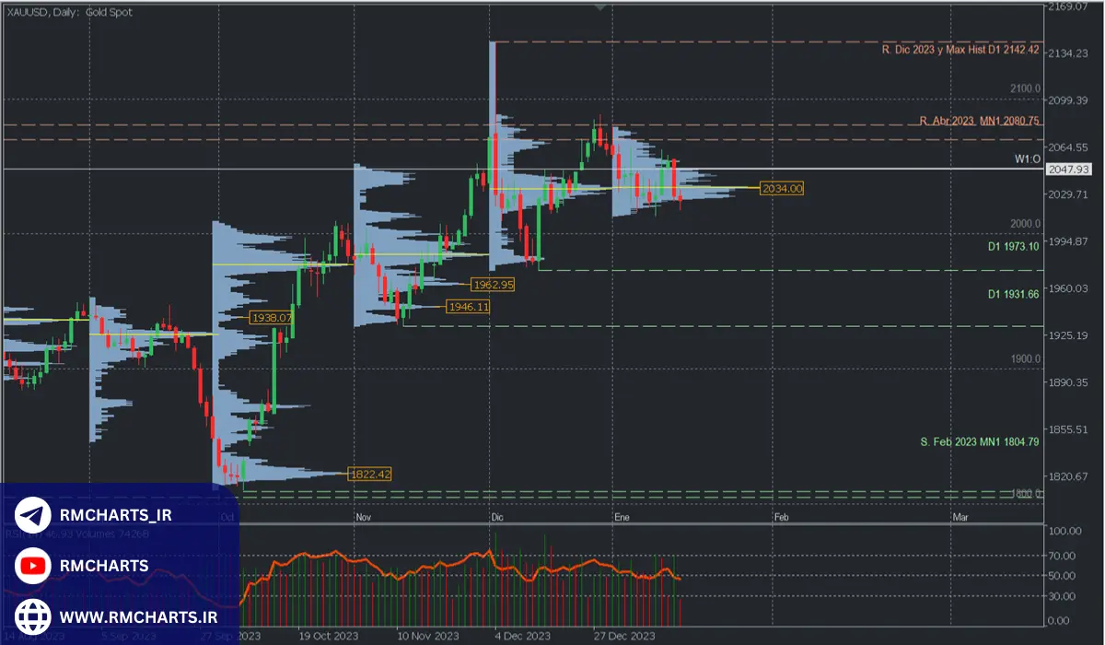This screenshot has height=645, width=1105.
Task: Select the Ene label on the time axis
Action: (x=622, y=518)
